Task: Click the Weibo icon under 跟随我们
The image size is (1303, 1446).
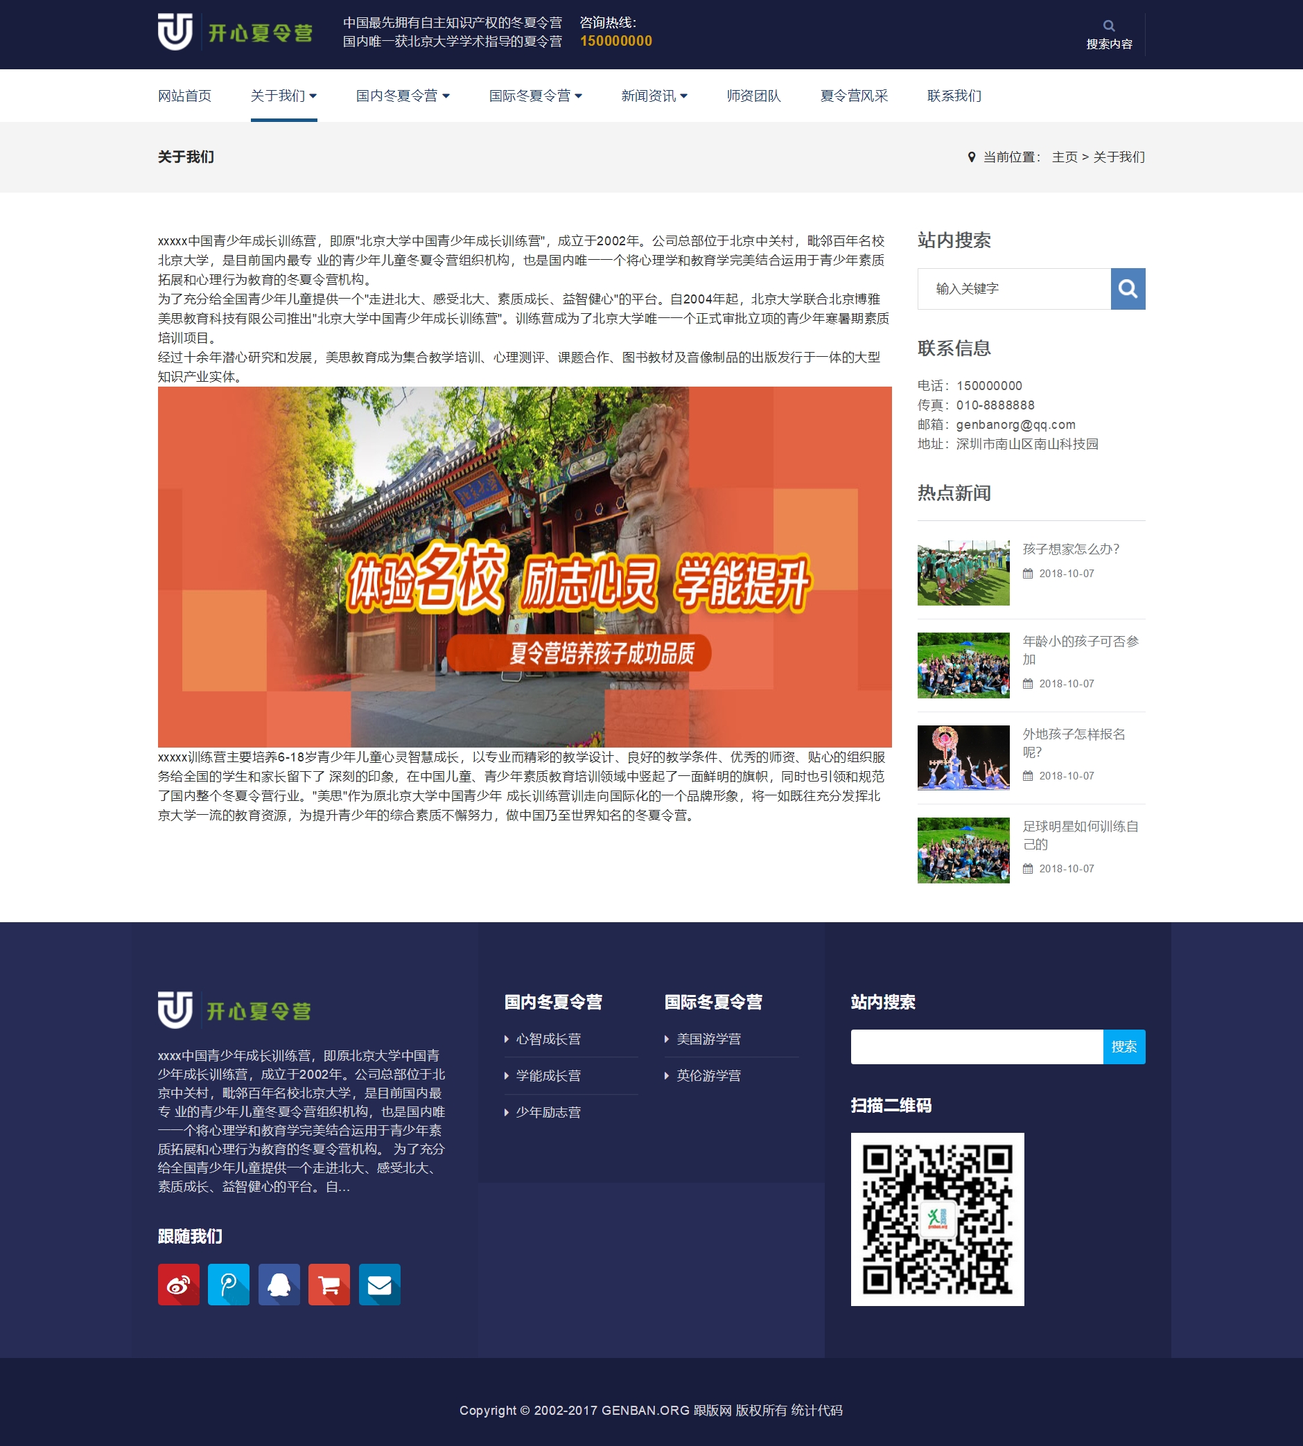Action: point(177,1285)
